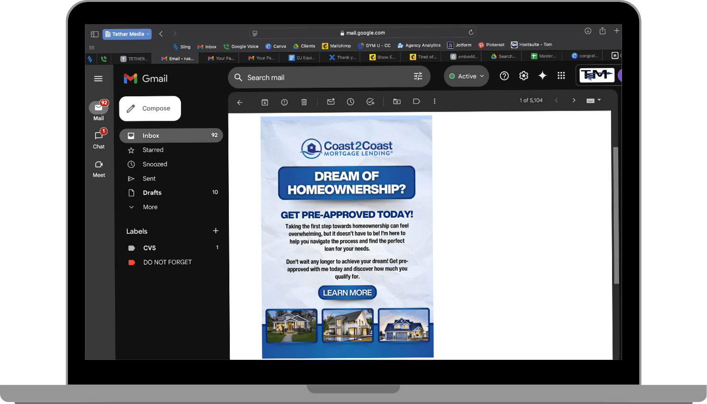This screenshot has width=707, height=404.
Task: Create a new label with plus icon
Action: coord(216,231)
